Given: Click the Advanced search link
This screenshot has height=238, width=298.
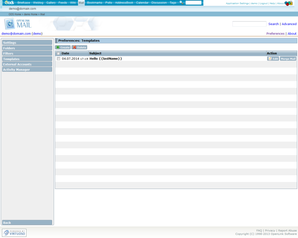Looking at the screenshot, I should (x=289, y=24).
